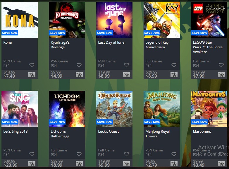Add Lichdom: Battlemage to cart

click(79, 164)
